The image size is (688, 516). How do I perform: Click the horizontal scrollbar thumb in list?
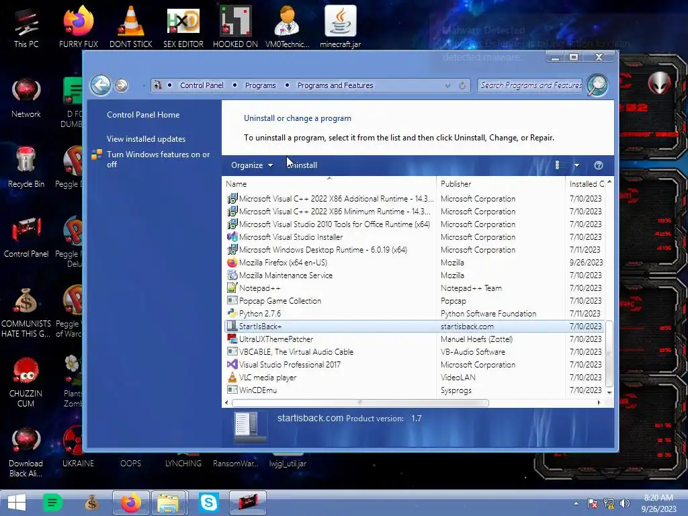coord(360,403)
